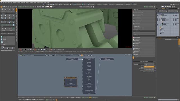Open the gear settings in the top viewport layout bar
This screenshot has width=180, height=101.
click(x=93, y=7)
